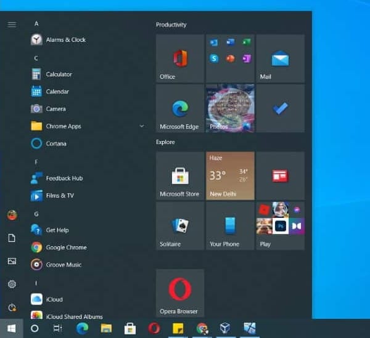The height and width of the screenshot is (338, 370).
Task: Open Task View on the taskbar
Action: (57, 328)
